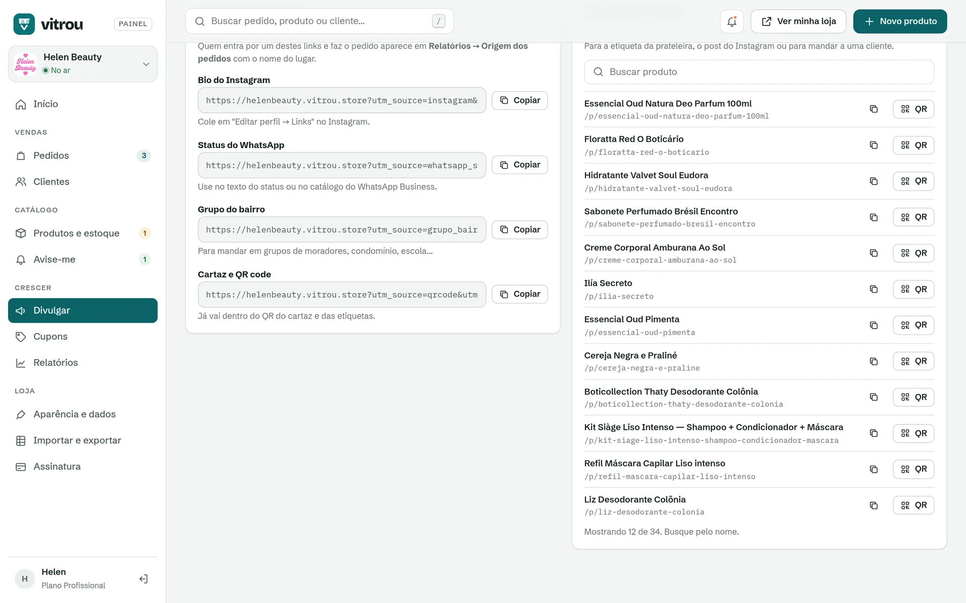This screenshot has width=966, height=603.
Task: Copy the Bio do Instagram link
Action: pyautogui.click(x=519, y=100)
